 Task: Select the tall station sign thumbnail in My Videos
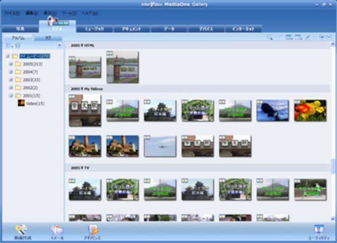[x=85, y=110]
